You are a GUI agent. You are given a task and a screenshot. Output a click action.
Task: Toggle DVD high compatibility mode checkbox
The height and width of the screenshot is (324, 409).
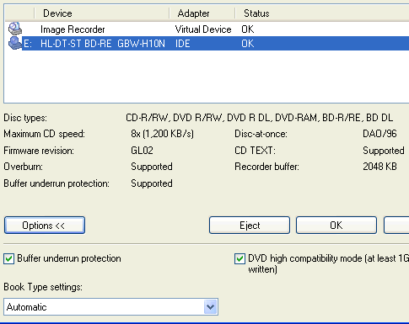click(x=239, y=258)
